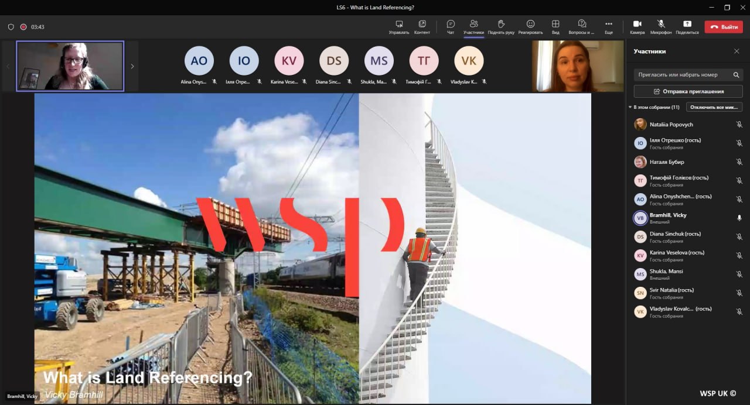Click the 'Пригласить или набрать номер' search field
Viewport: 750px width, 405px height.
pos(683,75)
